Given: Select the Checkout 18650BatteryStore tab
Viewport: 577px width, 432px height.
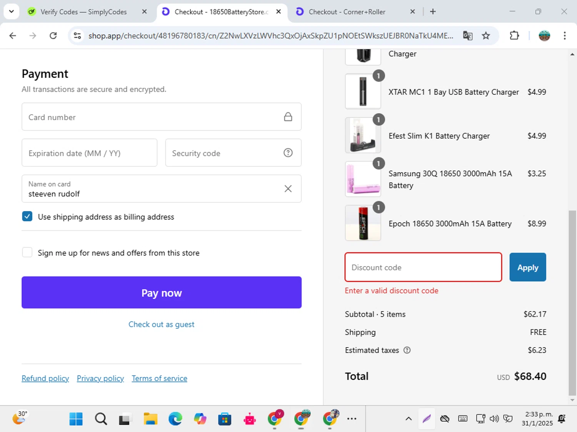Looking at the screenshot, I should (222, 12).
